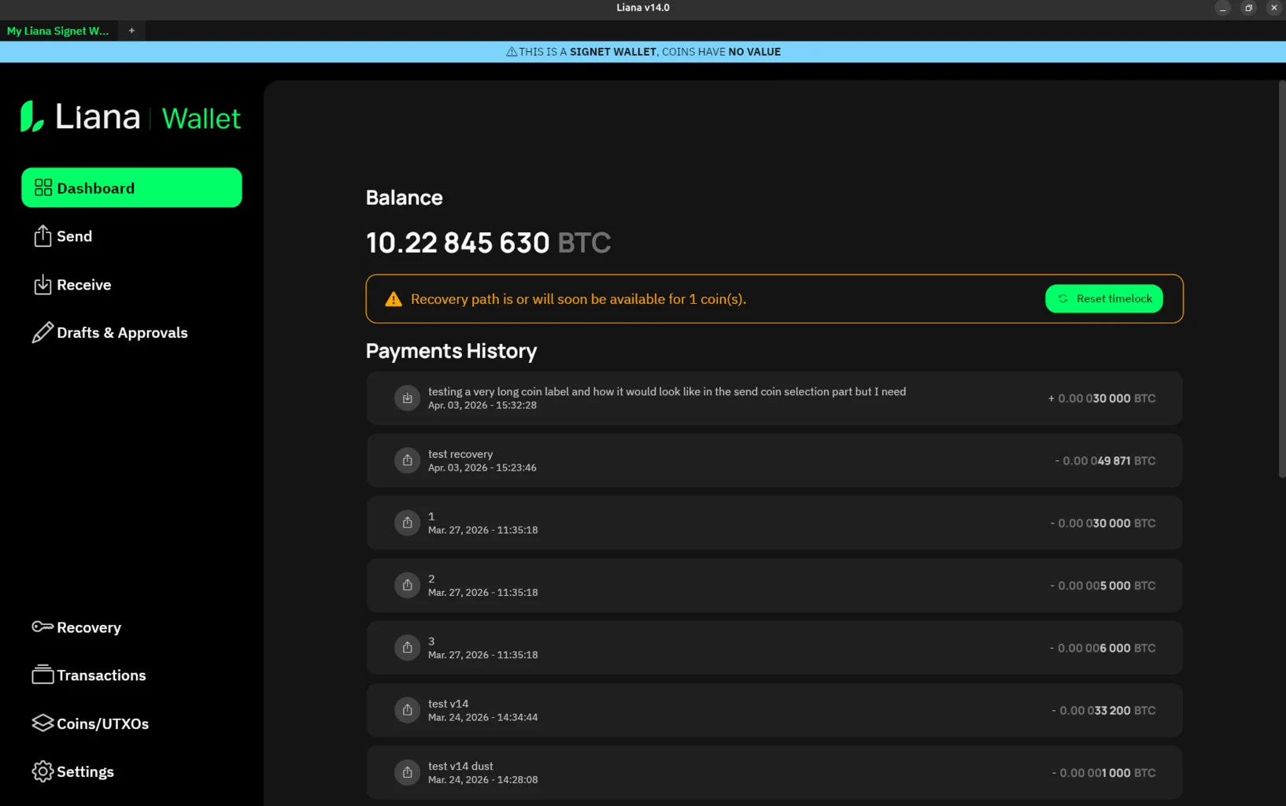Image resolution: width=1286 pixels, height=806 pixels.
Task: Open the Dashboard section
Action: pyautogui.click(x=131, y=187)
